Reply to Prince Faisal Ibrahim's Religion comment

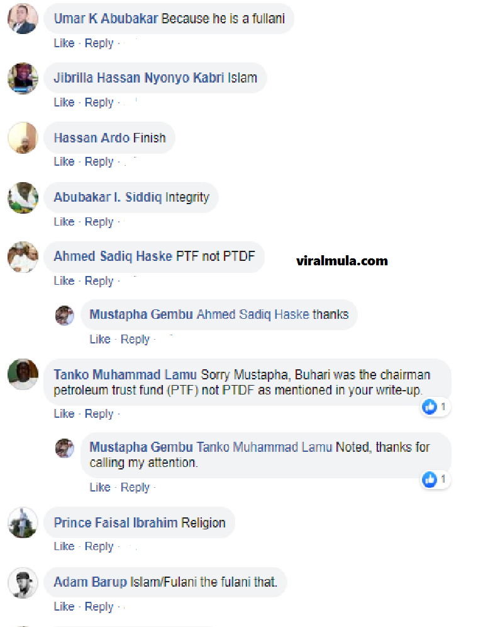coord(99,546)
